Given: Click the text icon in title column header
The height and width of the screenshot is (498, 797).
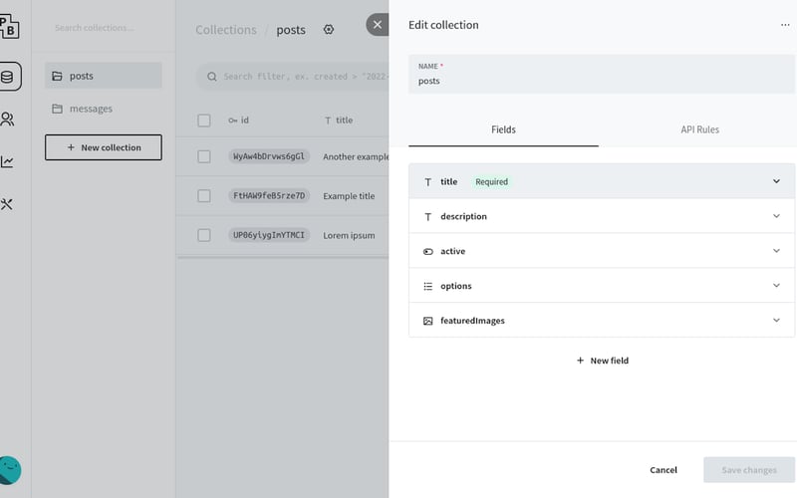Looking at the screenshot, I should (x=328, y=121).
